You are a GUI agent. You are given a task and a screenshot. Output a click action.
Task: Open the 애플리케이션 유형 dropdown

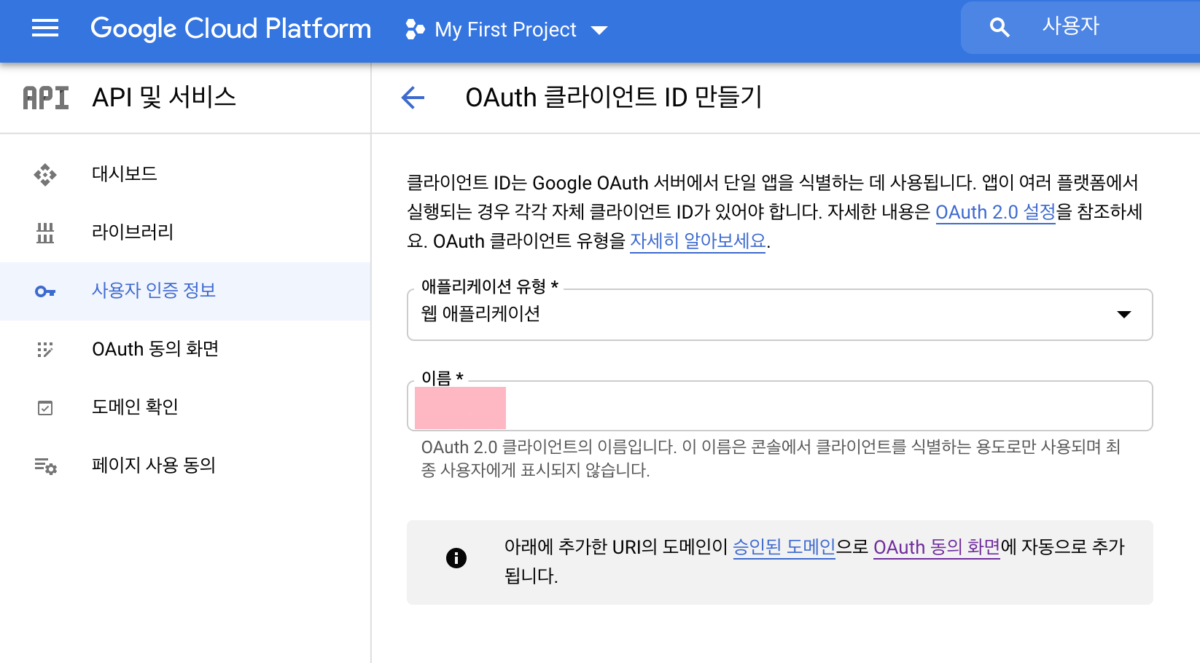pyautogui.click(x=779, y=315)
